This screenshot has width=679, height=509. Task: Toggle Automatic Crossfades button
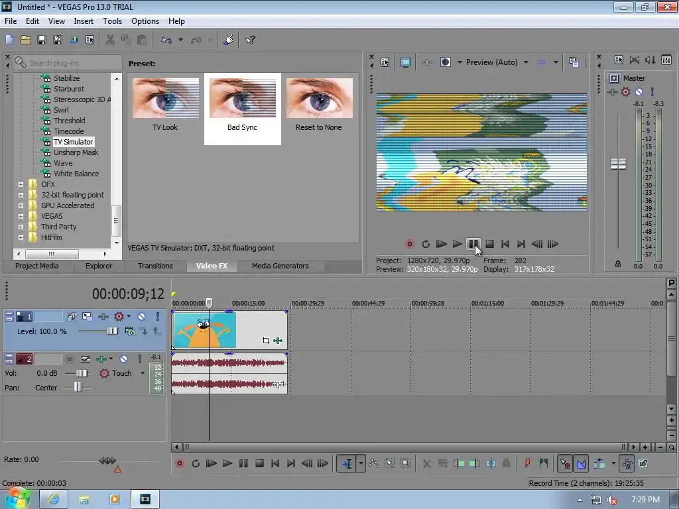[581, 463]
